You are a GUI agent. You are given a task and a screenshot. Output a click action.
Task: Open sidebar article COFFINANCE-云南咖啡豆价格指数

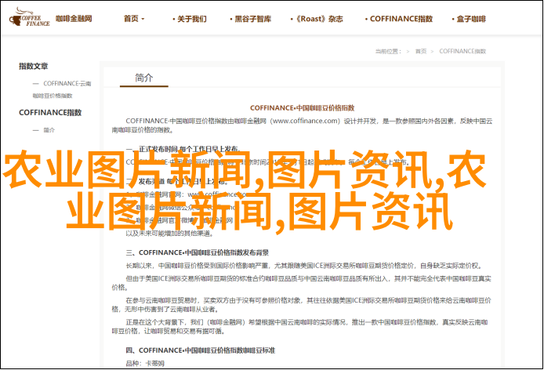point(62,89)
